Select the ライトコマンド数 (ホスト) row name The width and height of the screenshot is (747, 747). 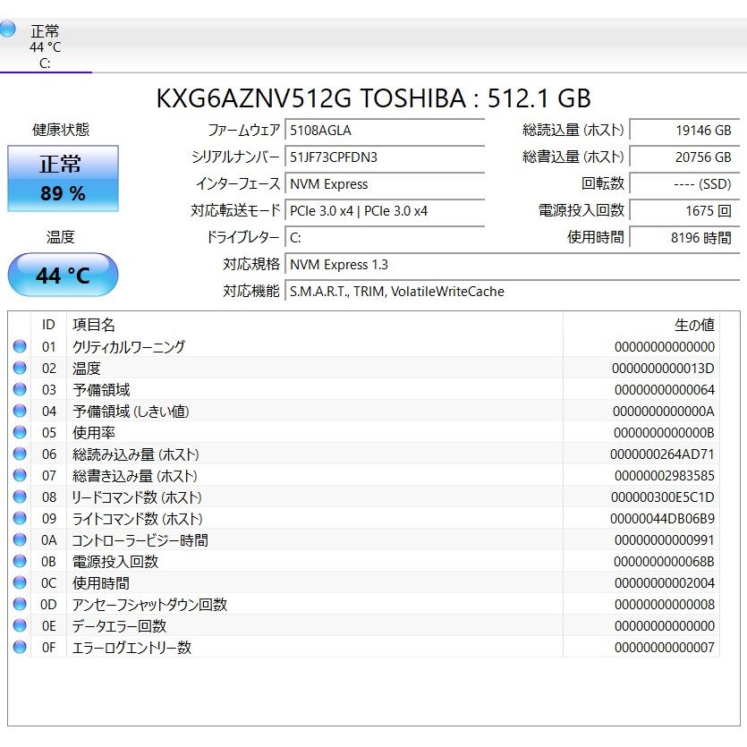click(137, 518)
